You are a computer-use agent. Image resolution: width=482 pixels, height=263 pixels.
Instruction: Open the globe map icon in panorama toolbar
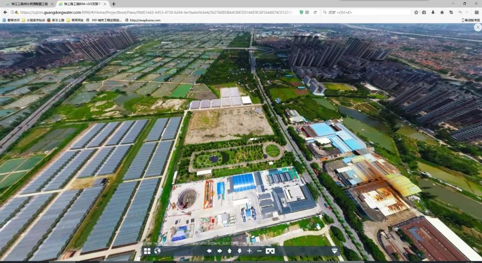[x=158, y=251]
